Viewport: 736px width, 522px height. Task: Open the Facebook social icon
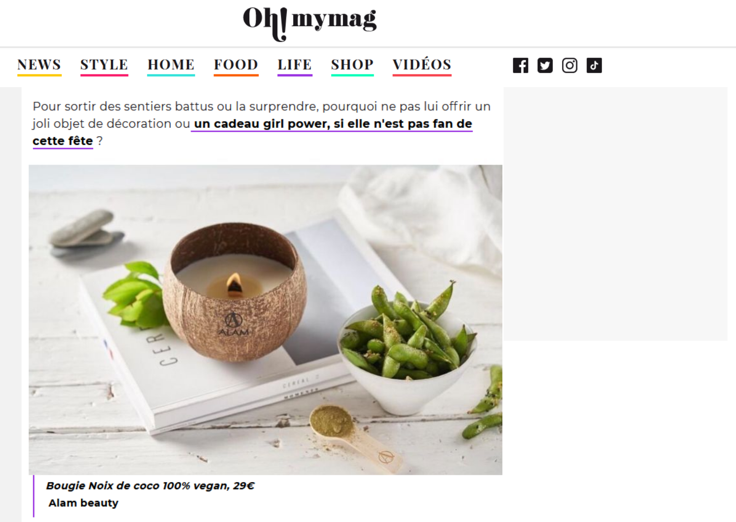point(520,65)
